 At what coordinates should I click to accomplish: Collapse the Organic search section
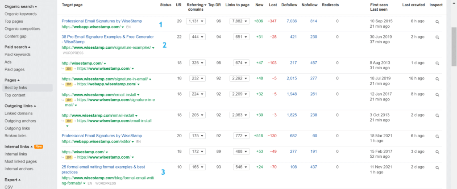[21, 6]
